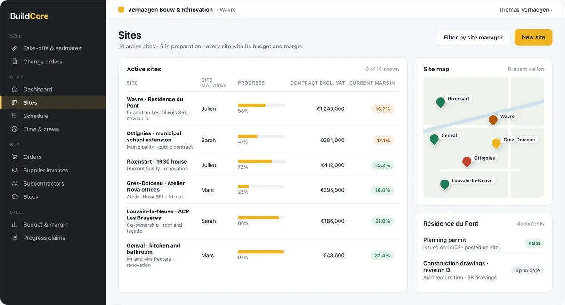The image size is (565, 305).
Task: Click the Schedule gantt icon
Action: coord(15,116)
